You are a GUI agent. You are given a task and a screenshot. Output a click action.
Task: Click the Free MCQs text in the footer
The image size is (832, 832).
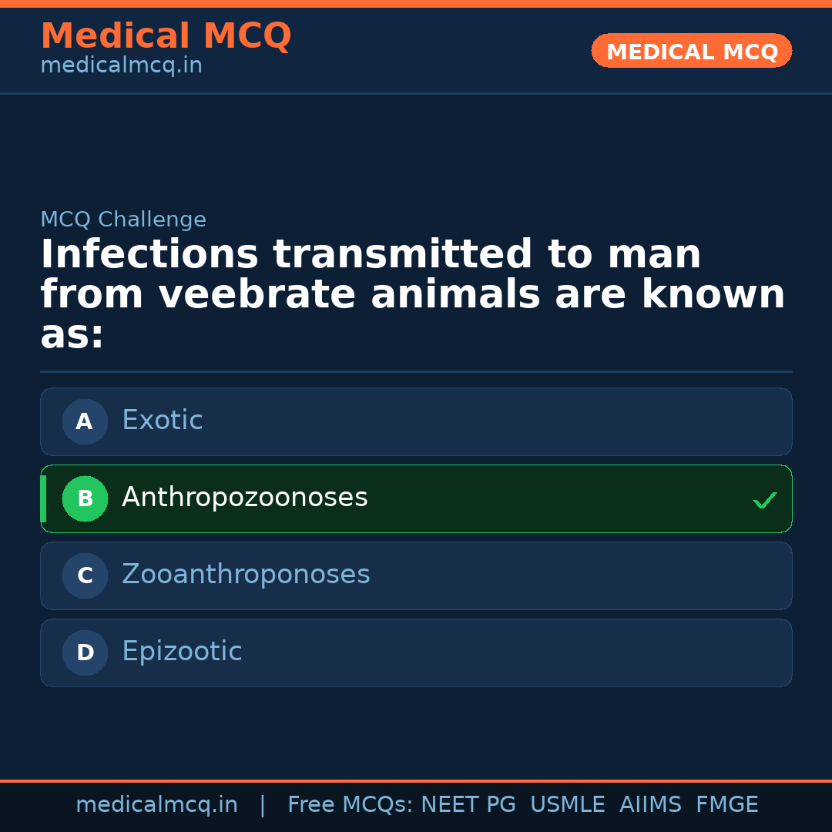(350, 805)
